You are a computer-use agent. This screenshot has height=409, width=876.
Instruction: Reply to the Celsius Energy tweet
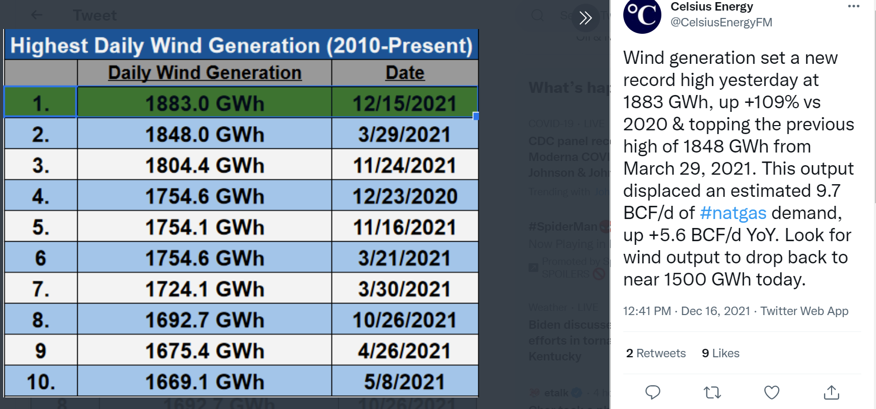[x=653, y=392]
